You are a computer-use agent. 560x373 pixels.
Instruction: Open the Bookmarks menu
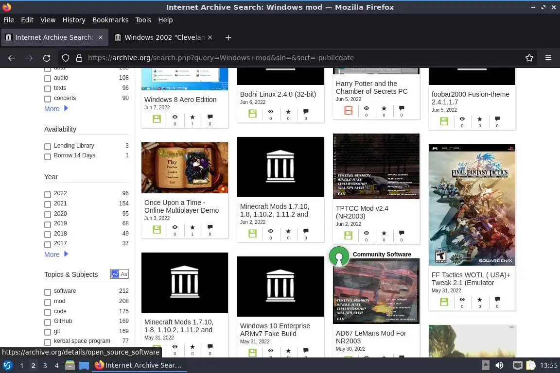coord(110,20)
